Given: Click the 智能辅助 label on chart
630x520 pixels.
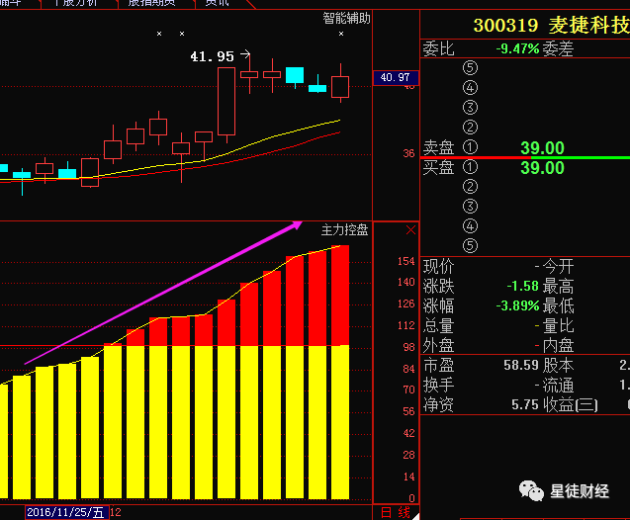Looking at the screenshot, I should [x=346, y=18].
